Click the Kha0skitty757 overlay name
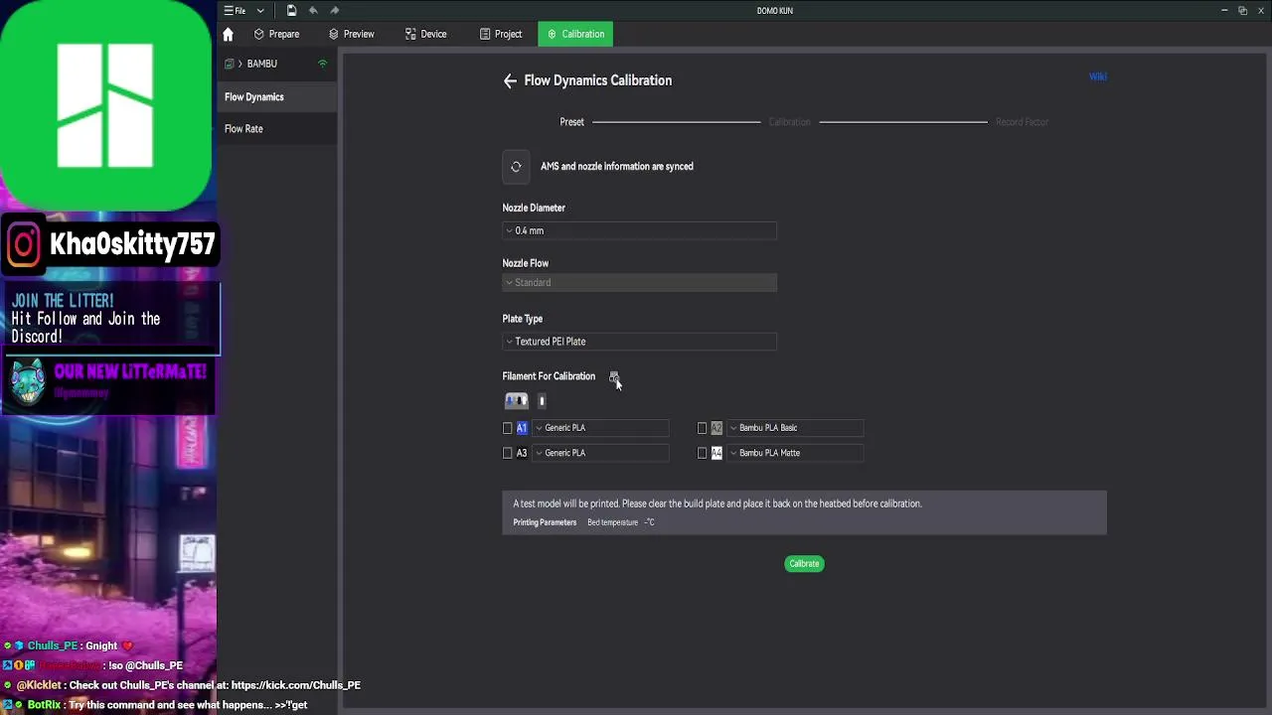Viewport: 1272px width, 715px height. tap(132, 244)
